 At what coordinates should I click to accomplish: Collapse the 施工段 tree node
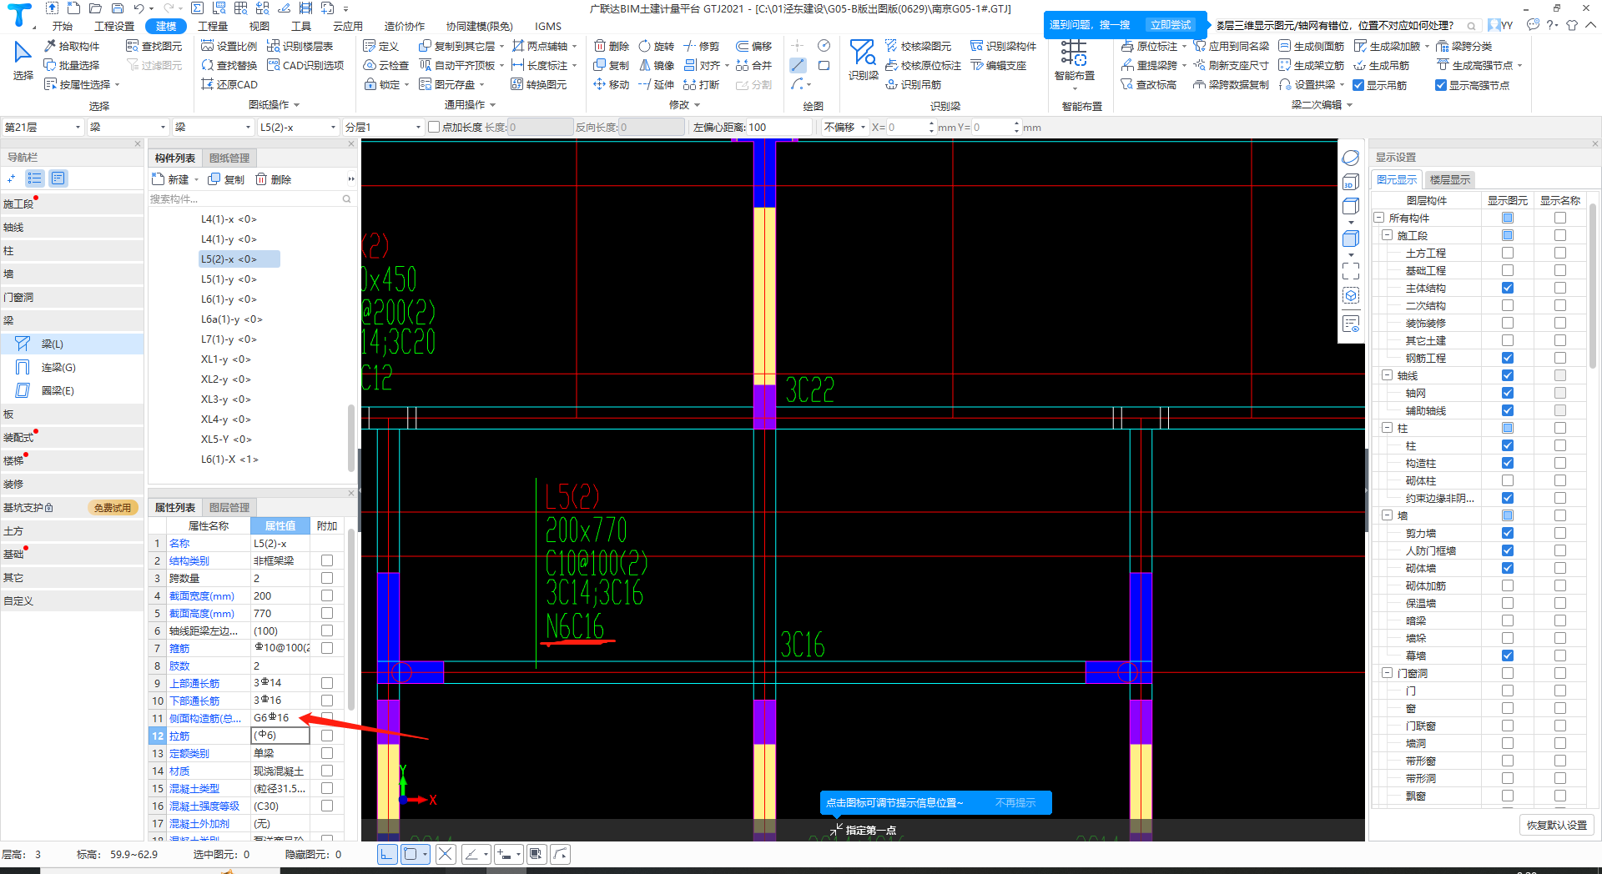(1387, 235)
